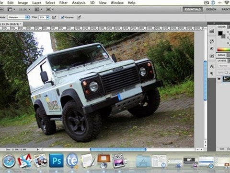Open the arrange documents dropdown
Image resolution: width=230 pixels, height=173 pixels.
pyautogui.click(x=38, y=10)
